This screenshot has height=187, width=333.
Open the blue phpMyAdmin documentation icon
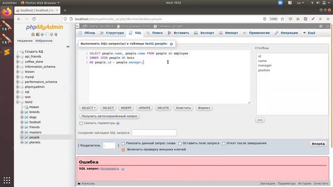(x=42, y=34)
